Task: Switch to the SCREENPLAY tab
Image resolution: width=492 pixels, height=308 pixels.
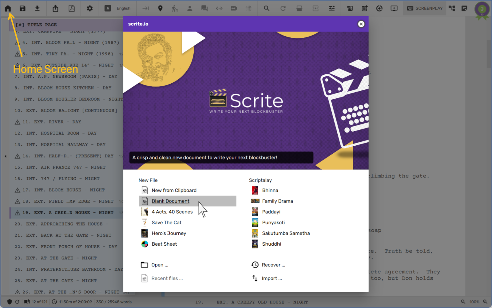Action: pyautogui.click(x=425, y=8)
